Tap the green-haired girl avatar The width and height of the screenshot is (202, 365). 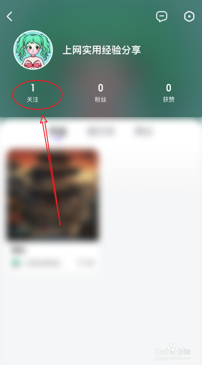(33, 50)
